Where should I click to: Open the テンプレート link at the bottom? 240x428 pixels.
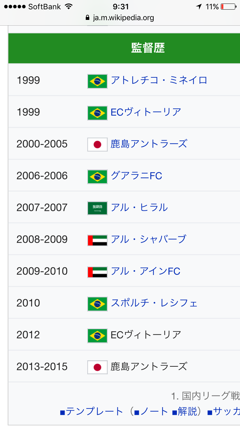point(94,412)
